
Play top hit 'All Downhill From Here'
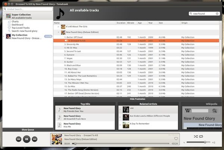(85, 117)
